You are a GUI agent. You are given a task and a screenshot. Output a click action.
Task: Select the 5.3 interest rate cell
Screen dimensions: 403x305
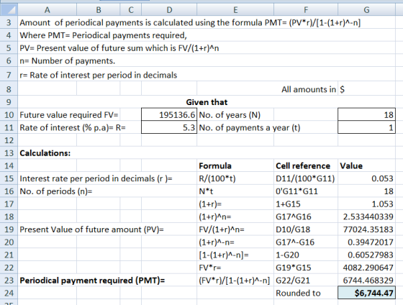click(169, 127)
